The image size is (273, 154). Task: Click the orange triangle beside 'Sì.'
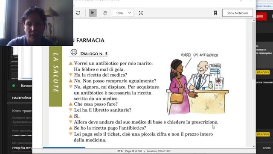70,116
